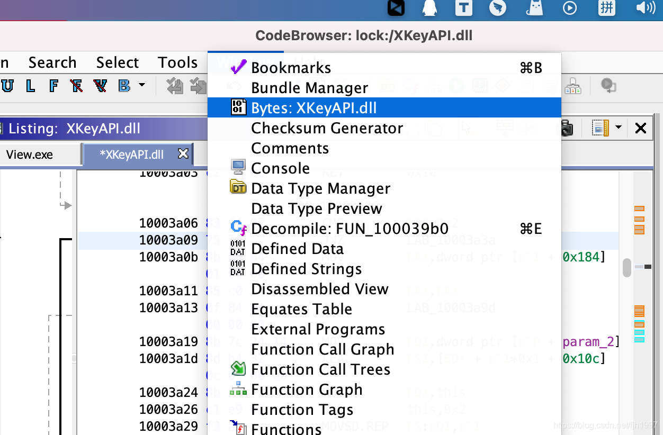Viewport: 663px width, 435px height.
Task: Open Function Call Trees entry
Action: point(384,369)
